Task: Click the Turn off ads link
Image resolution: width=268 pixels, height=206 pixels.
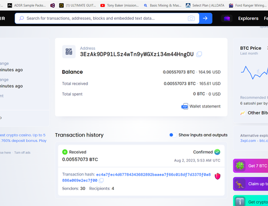Action: point(23,152)
